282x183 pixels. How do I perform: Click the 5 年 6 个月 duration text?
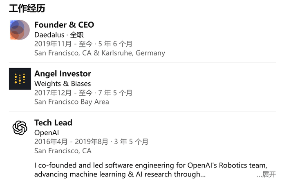tap(115, 44)
